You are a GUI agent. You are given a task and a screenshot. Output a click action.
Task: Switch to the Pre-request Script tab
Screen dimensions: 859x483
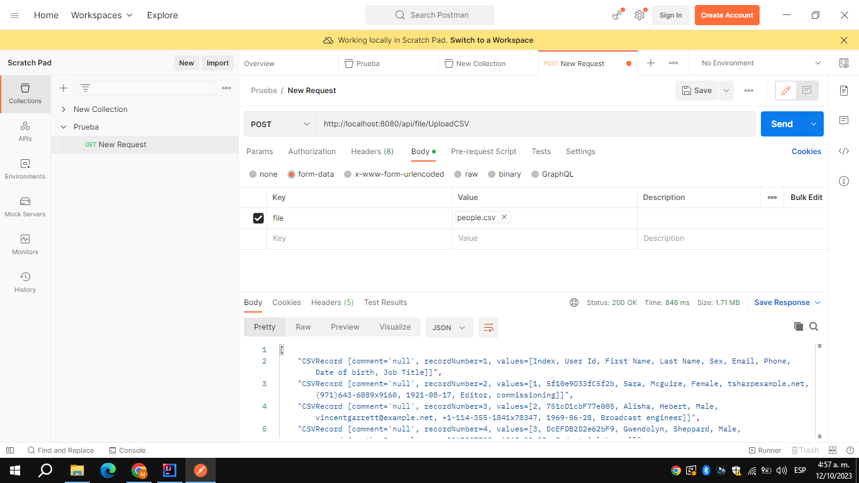[x=484, y=152]
